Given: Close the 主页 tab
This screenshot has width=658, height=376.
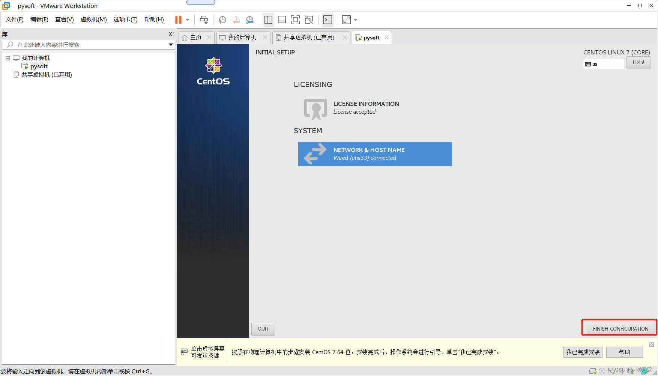Looking at the screenshot, I should coord(209,38).
